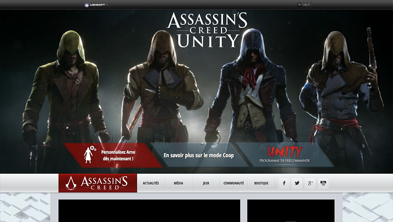Click the red Assassin's Creed home logo

(98, 183)
